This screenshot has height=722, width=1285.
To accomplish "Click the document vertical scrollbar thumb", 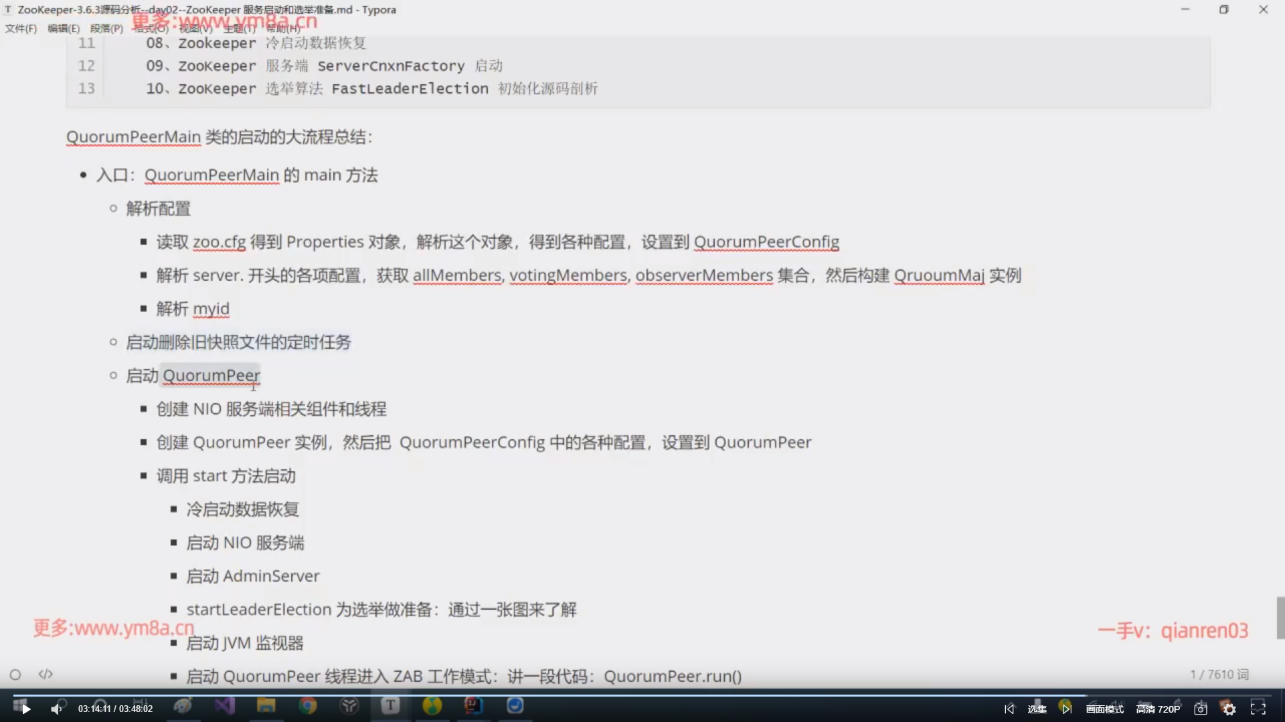I will 1280,618.
